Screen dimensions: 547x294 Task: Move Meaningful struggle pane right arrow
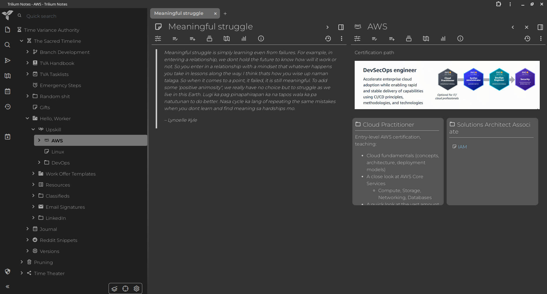tap(327, 27)
